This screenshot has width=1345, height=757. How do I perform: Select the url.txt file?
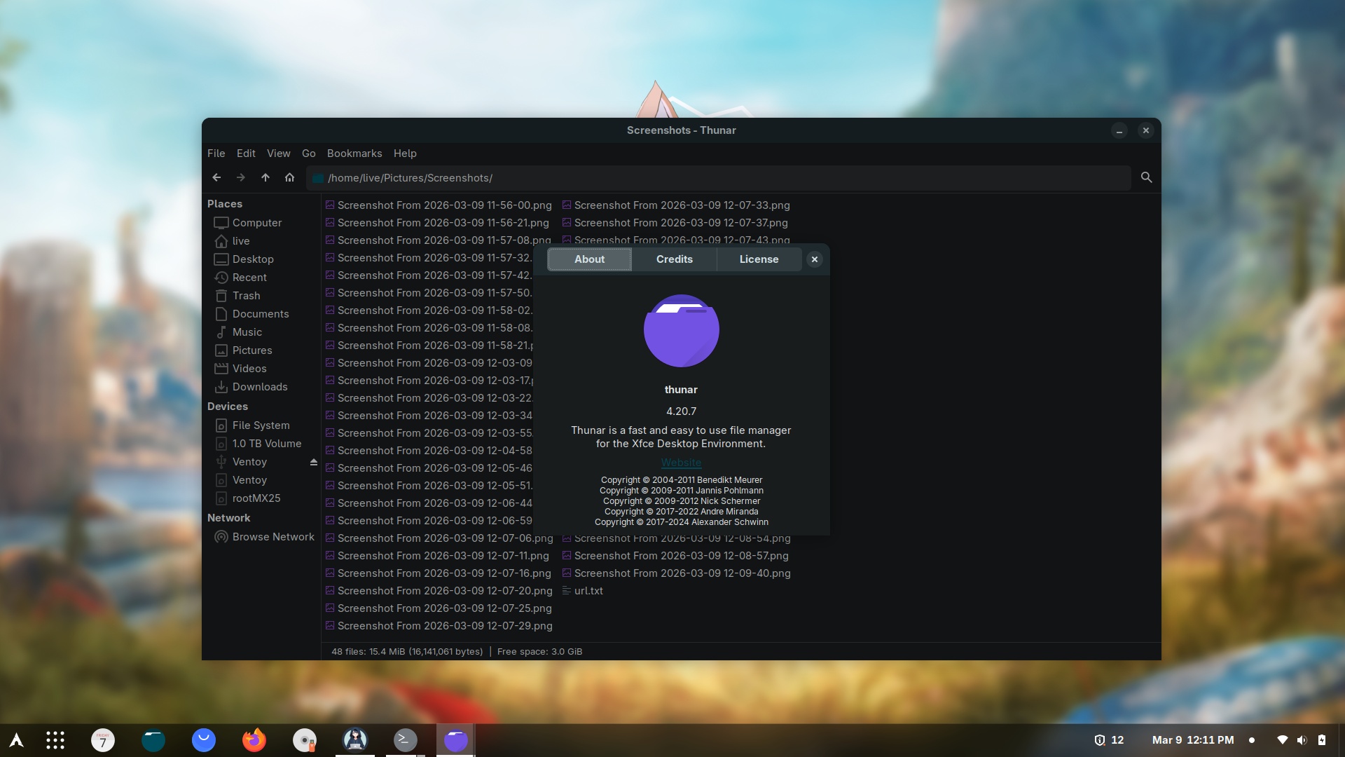pos(588,591)
